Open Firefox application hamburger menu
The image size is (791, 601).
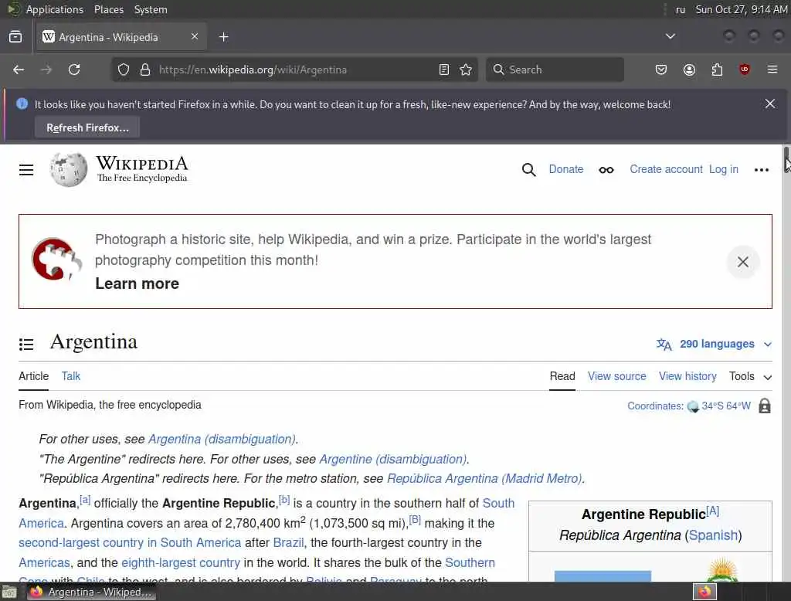pyautogui.click(x=772, y=69)
